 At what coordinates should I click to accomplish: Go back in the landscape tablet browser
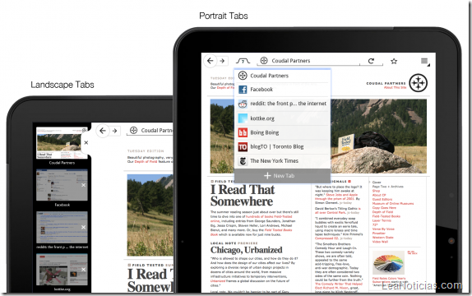(x=103, y=131)
